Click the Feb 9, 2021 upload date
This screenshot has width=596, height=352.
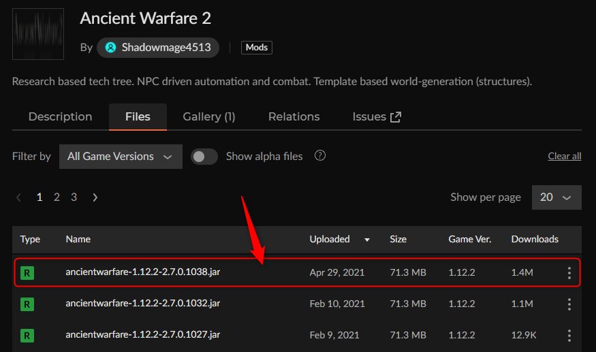click(334, 335)
